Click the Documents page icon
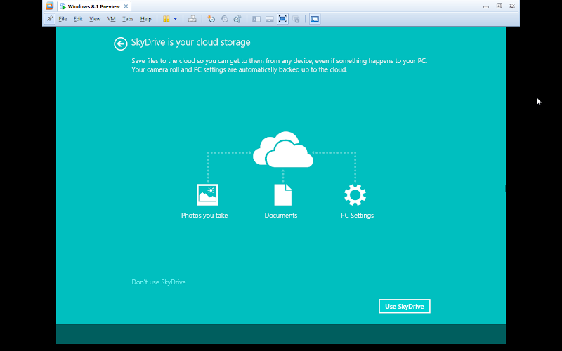The width and height of the screenshot is (562, 351). pyautogui.click(x=283, y=194)
